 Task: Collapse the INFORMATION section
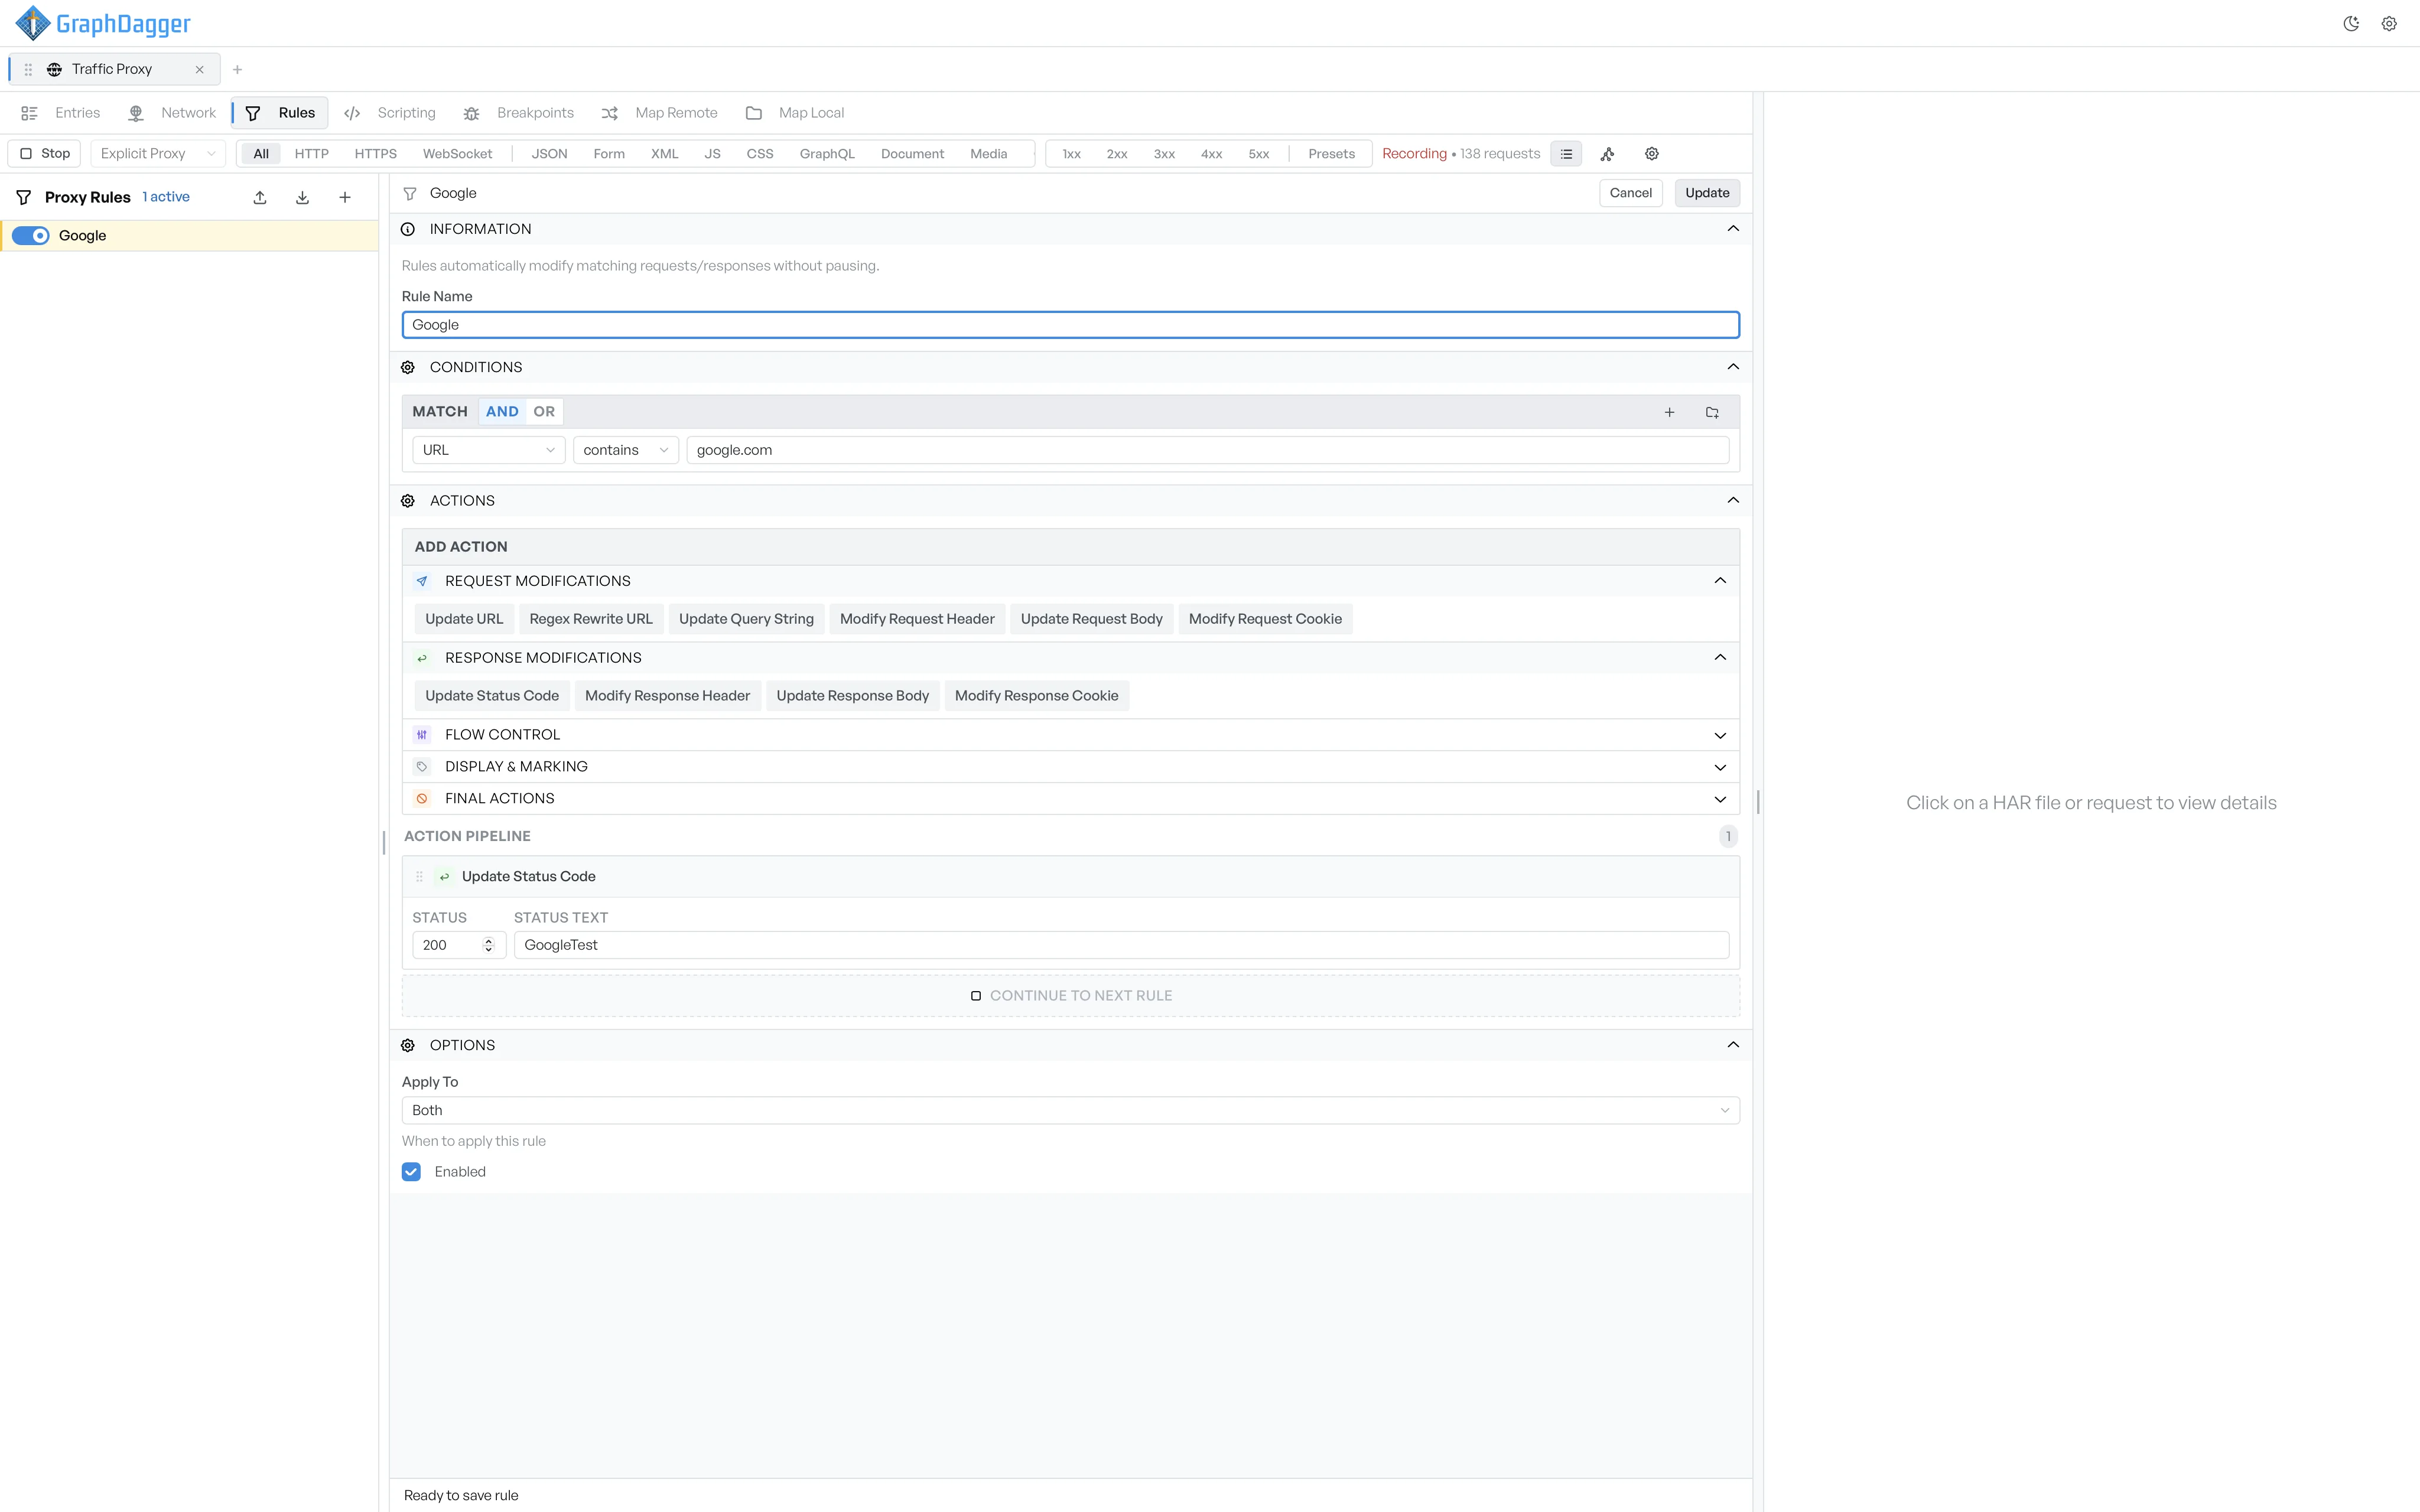click(x=1733, y=229)
